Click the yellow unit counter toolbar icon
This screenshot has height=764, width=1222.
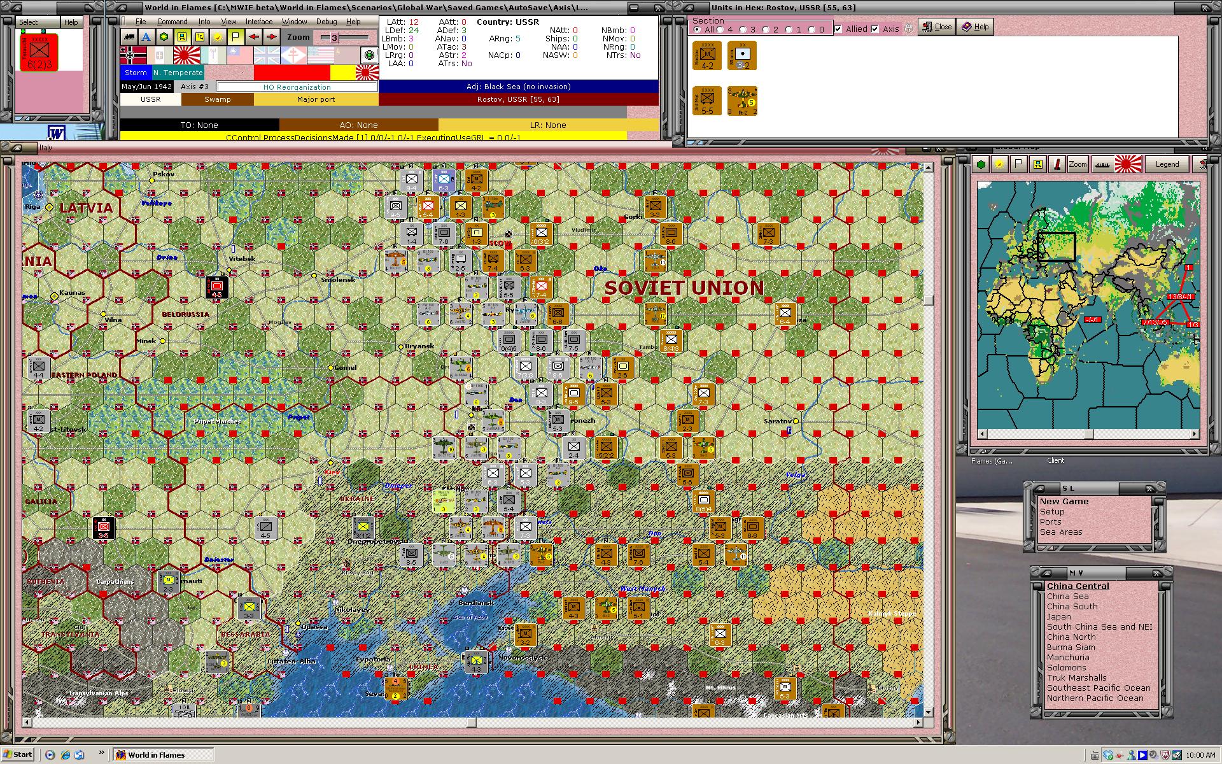coord(182,37)
